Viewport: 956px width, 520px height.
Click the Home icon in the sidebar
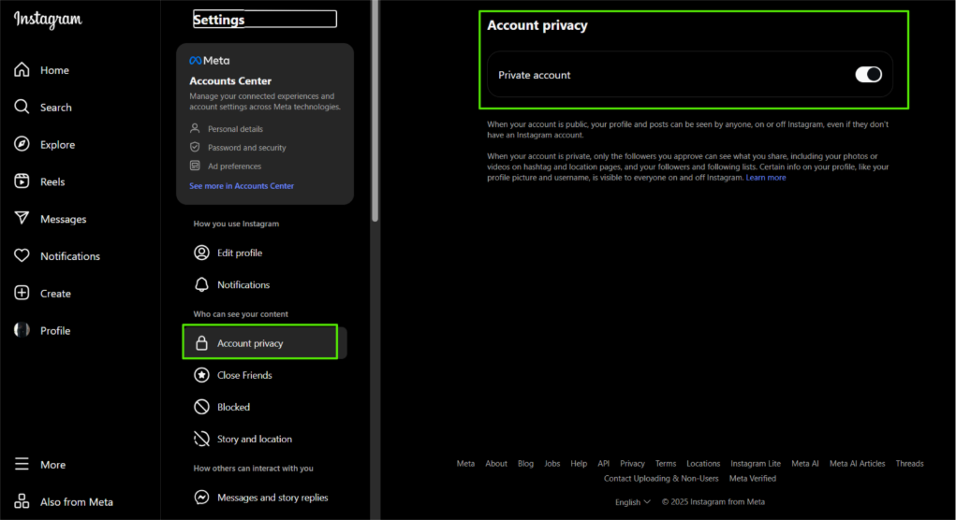point(22,70)
